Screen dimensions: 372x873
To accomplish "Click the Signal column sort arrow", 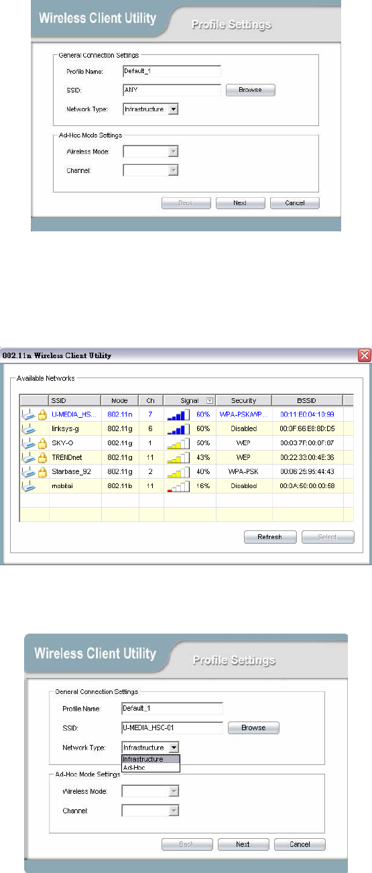I will 210,400.
